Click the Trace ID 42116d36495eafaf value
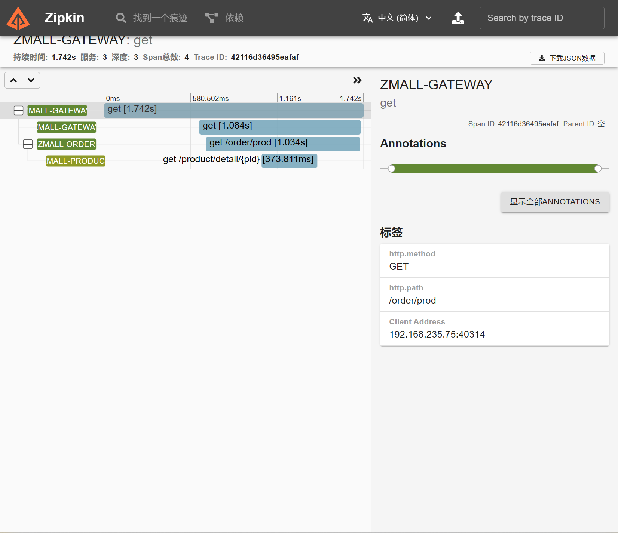 click(265, 57)
